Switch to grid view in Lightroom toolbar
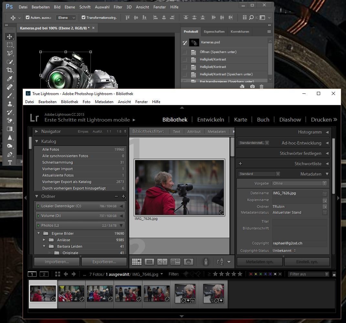 [x=137, y=262]
